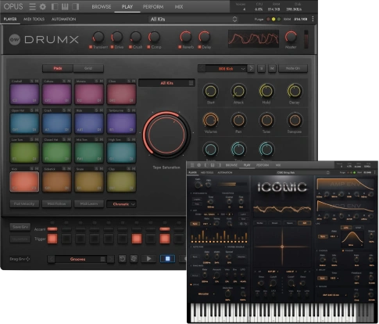Trigger the Snare pad
Screen dimensions: 379x324
coord(89,182)
